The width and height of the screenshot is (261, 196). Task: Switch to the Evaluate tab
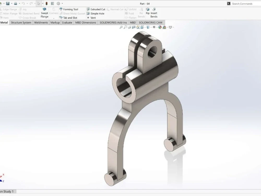click(67, 22)
